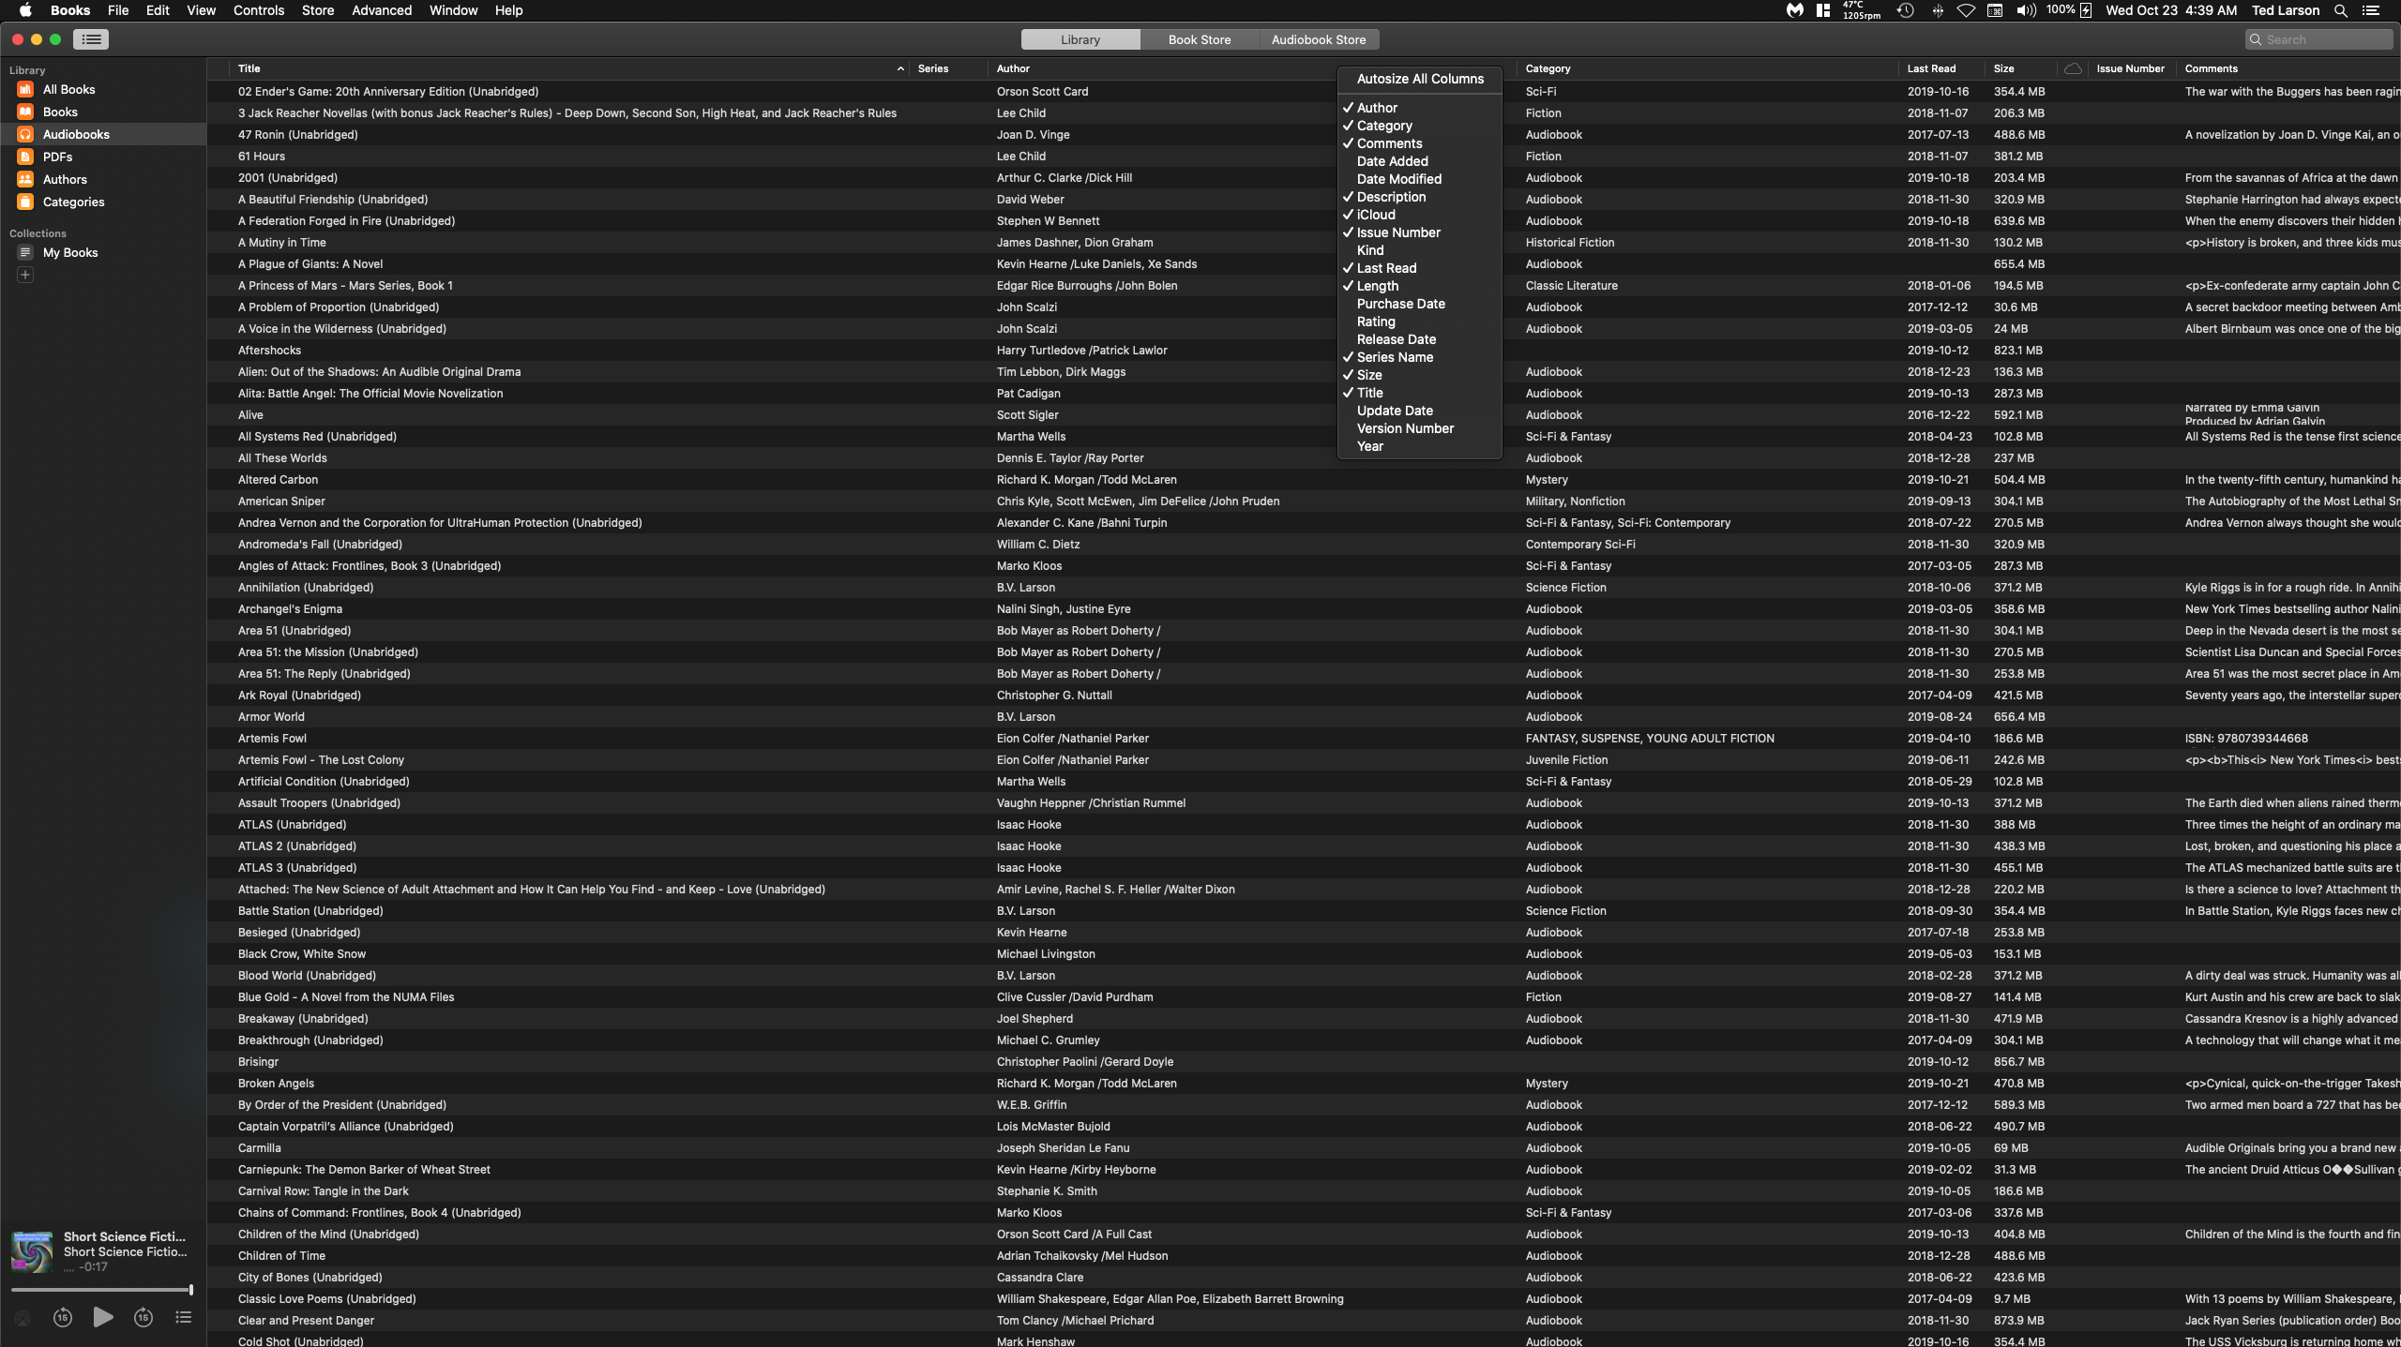Toggle list view icon in toolbar
This screenshot has height=1347, width=2401.
(91, 39)
